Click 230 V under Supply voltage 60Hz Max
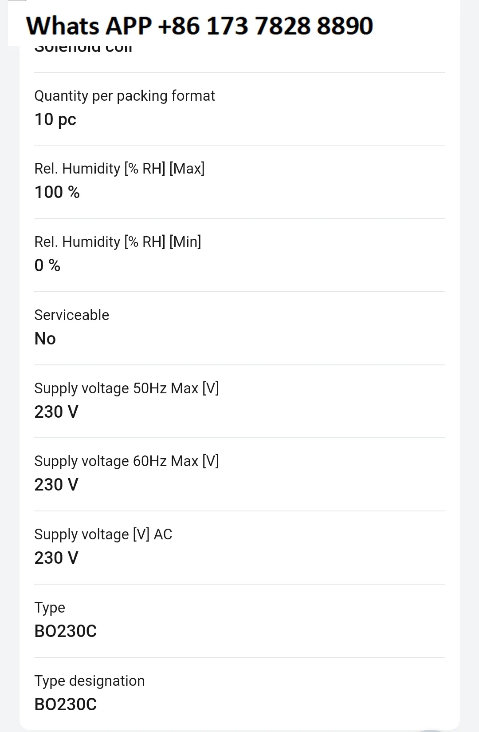This screenshot has width=479, height=732. pos(56,485)
